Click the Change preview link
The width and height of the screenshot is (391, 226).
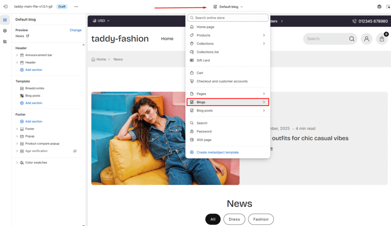[75, 30]
